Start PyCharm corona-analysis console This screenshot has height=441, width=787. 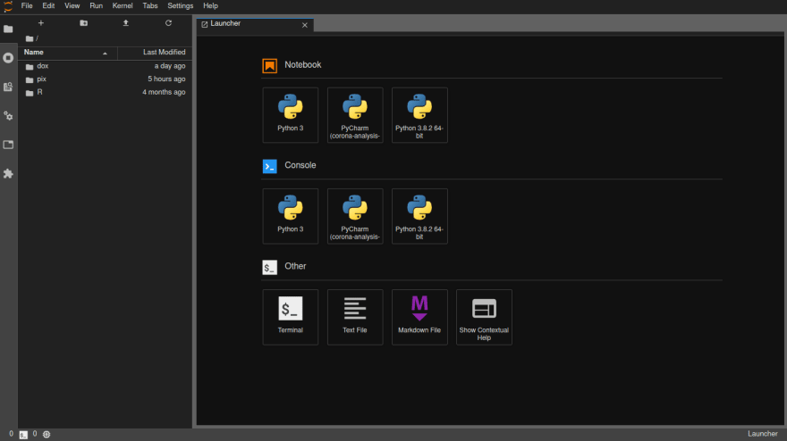click(x=355, y=216)
